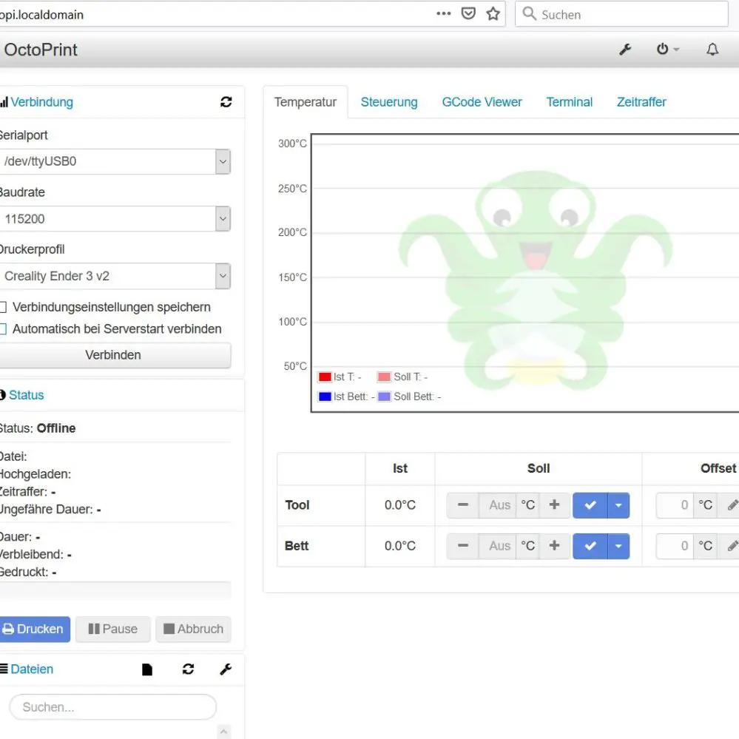The width and height of the screenshot is (739, 739).
Task: Open Tool temperature presets dropdown arrow
Action: 619,505
